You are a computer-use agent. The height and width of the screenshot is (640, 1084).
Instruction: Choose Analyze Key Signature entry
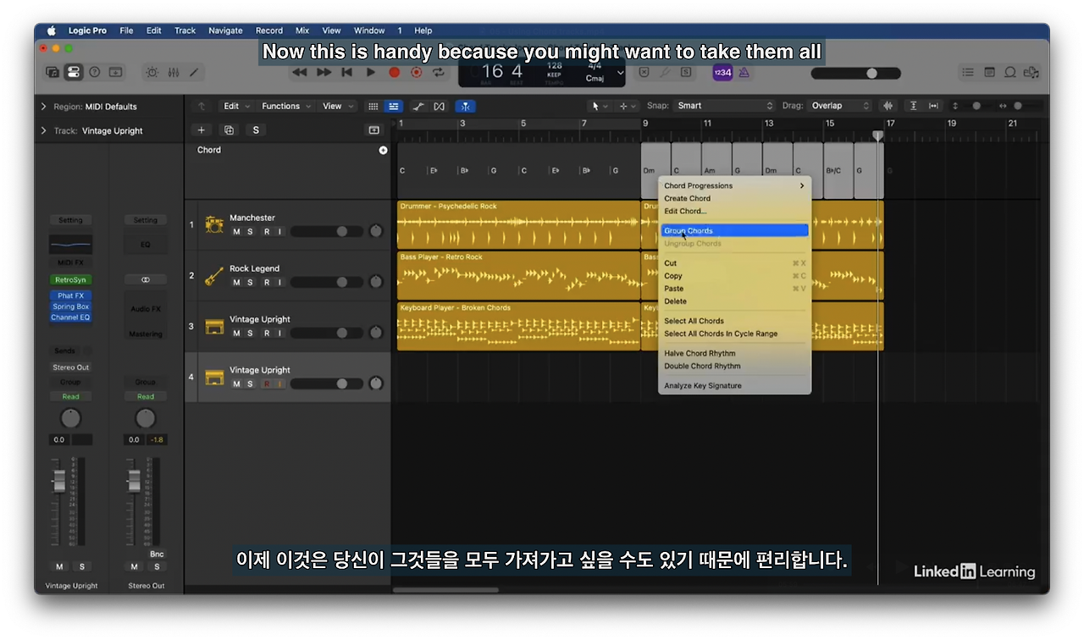click(734, 385)
